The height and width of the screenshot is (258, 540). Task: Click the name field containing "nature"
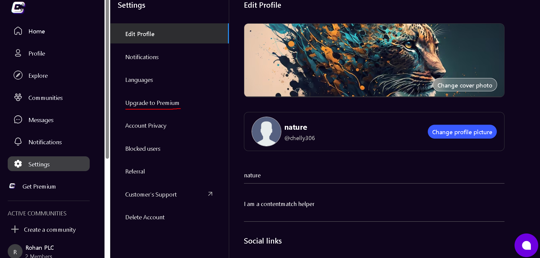(374, 176)
